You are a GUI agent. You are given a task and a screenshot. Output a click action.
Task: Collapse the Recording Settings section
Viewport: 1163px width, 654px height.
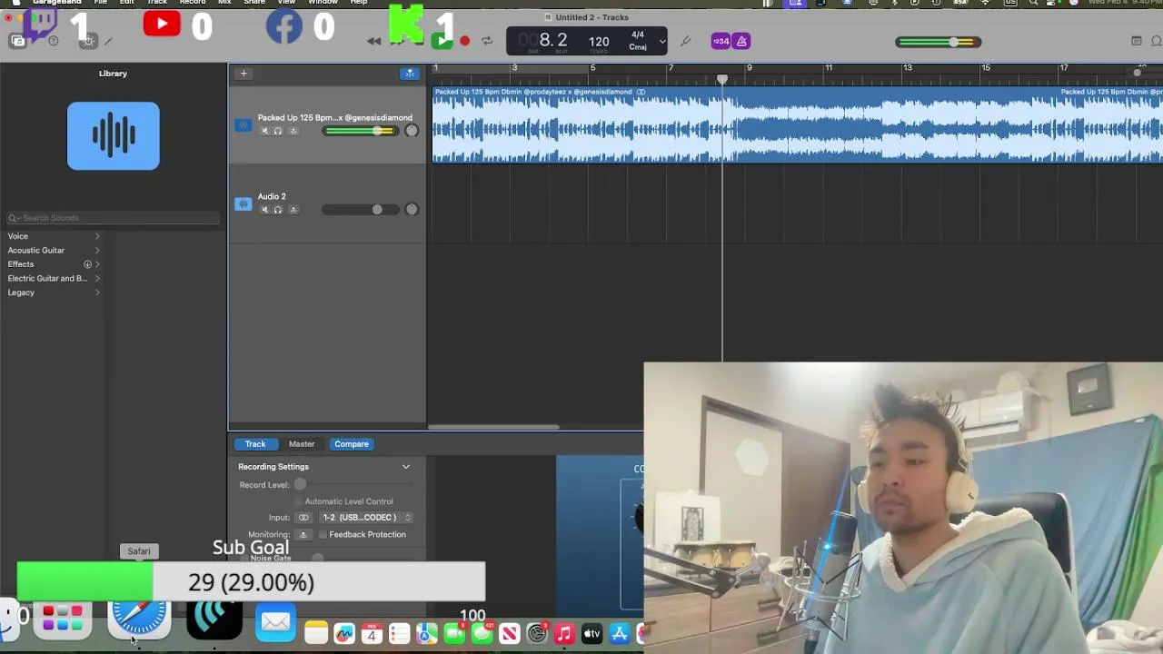pos(406,467)
